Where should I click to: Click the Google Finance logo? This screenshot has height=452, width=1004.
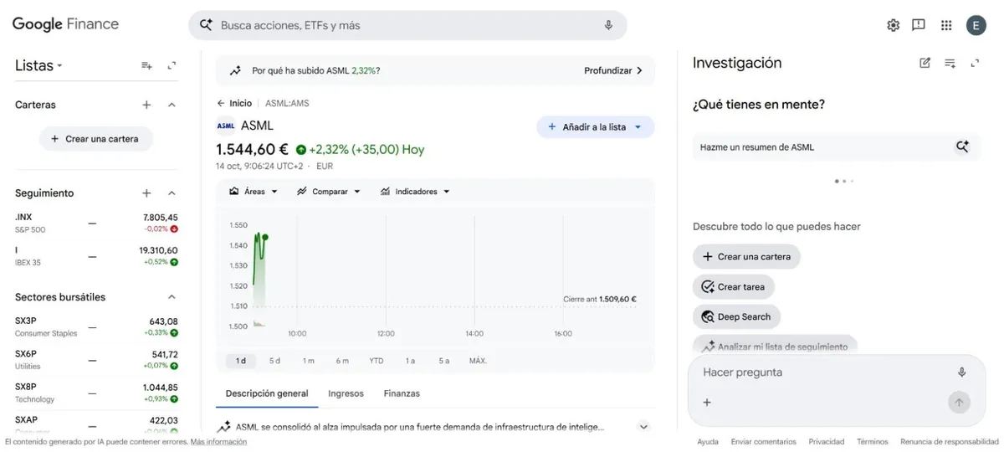coord(65,24)
